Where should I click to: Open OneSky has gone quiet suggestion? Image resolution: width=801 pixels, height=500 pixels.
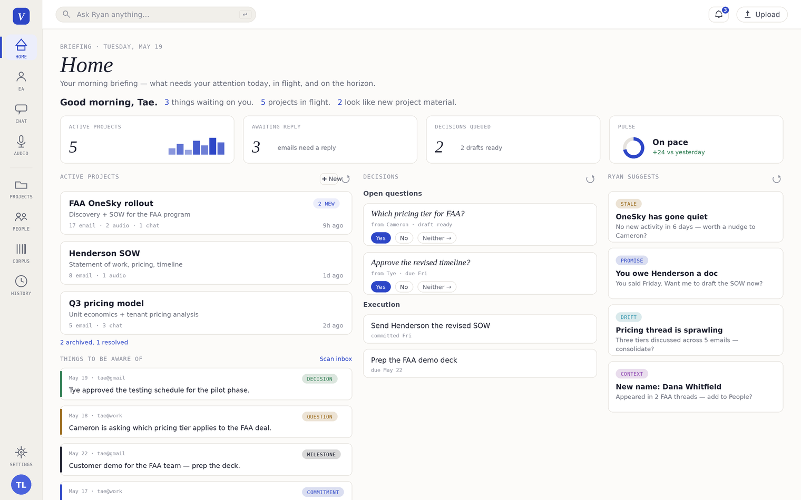click(696, 217)
